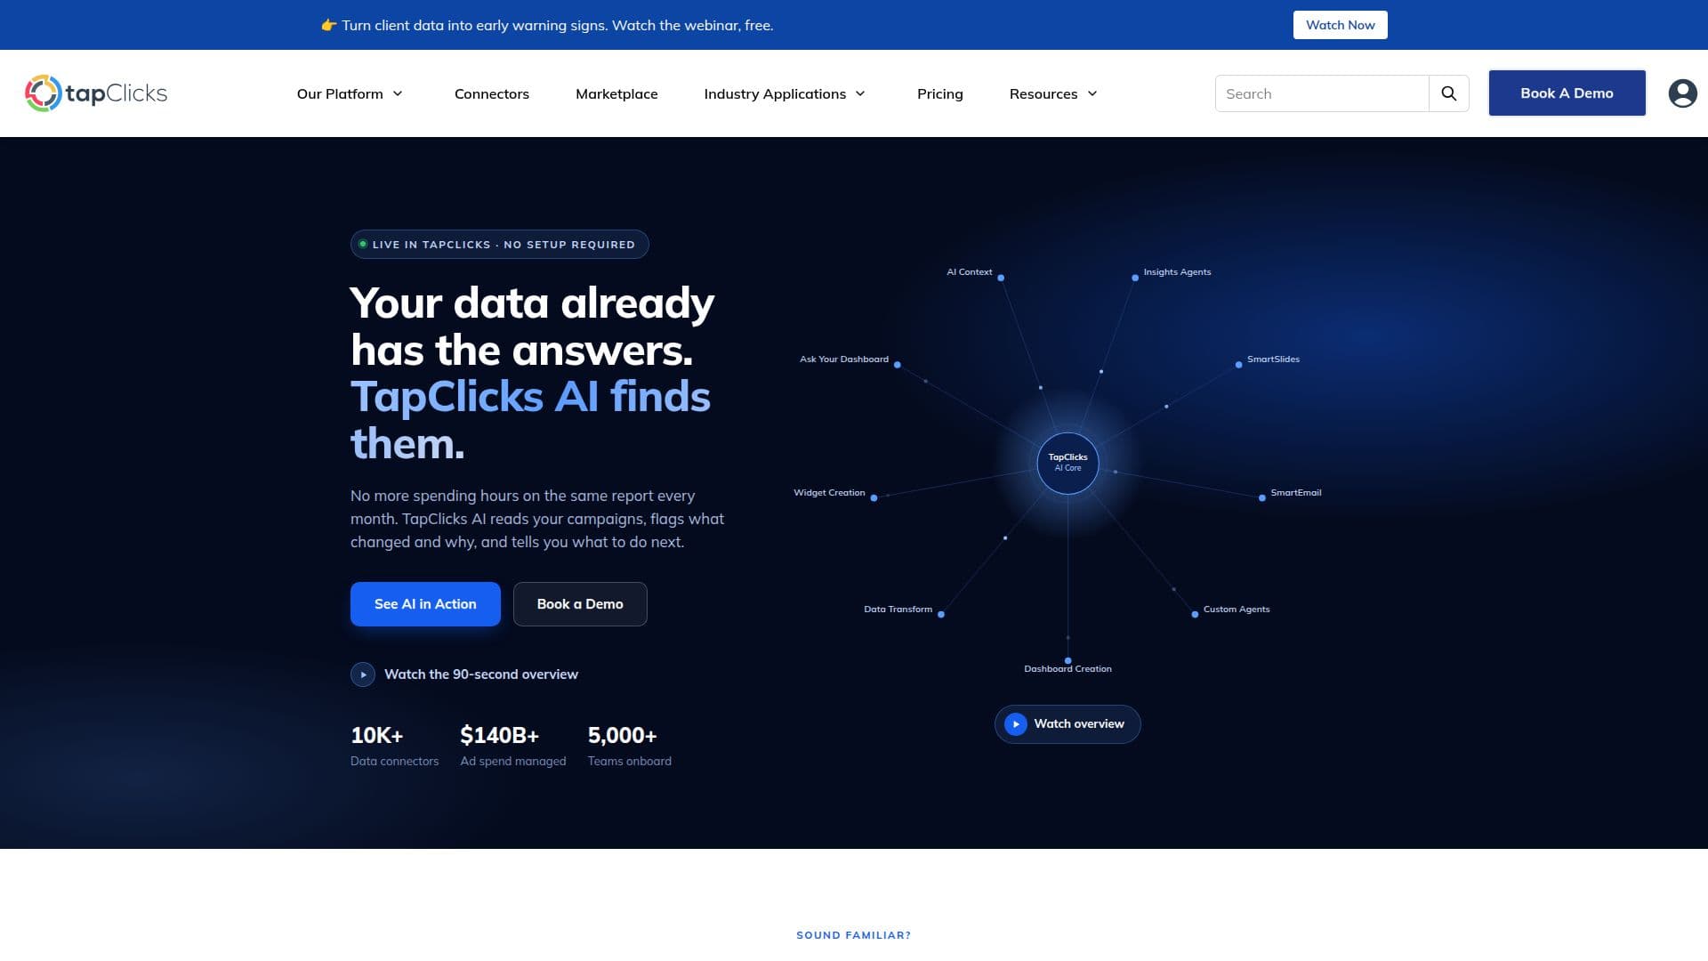The height and width of the screenshot is (961, 1708).
Task: Click the search magnifier icon
Action: pyautogui.click(x=1448, y=93)
